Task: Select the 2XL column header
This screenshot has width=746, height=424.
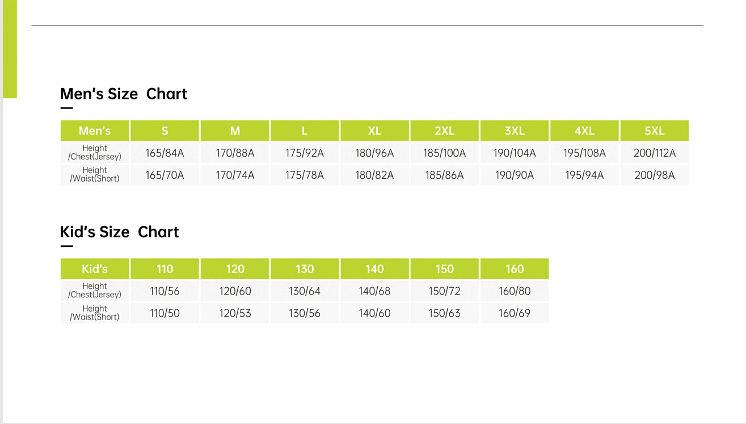Action: pyautogui.click(x=444, y=131)
